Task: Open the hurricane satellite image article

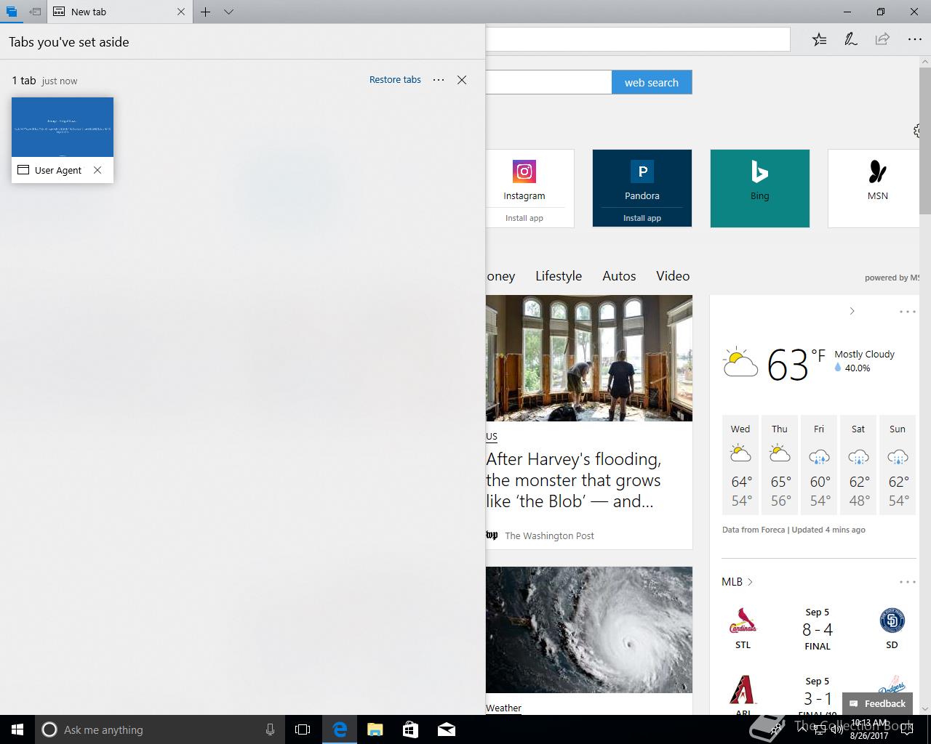Action: tap(589, 630)
